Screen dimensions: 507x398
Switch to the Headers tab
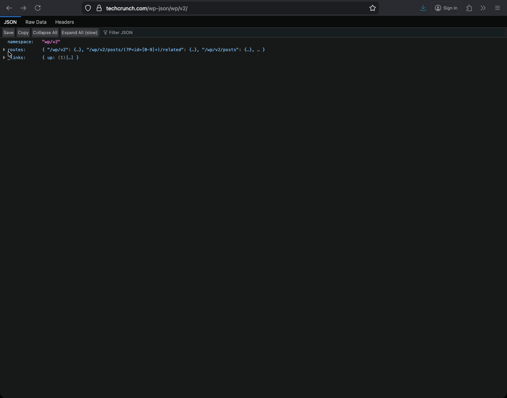click(65, 22)
